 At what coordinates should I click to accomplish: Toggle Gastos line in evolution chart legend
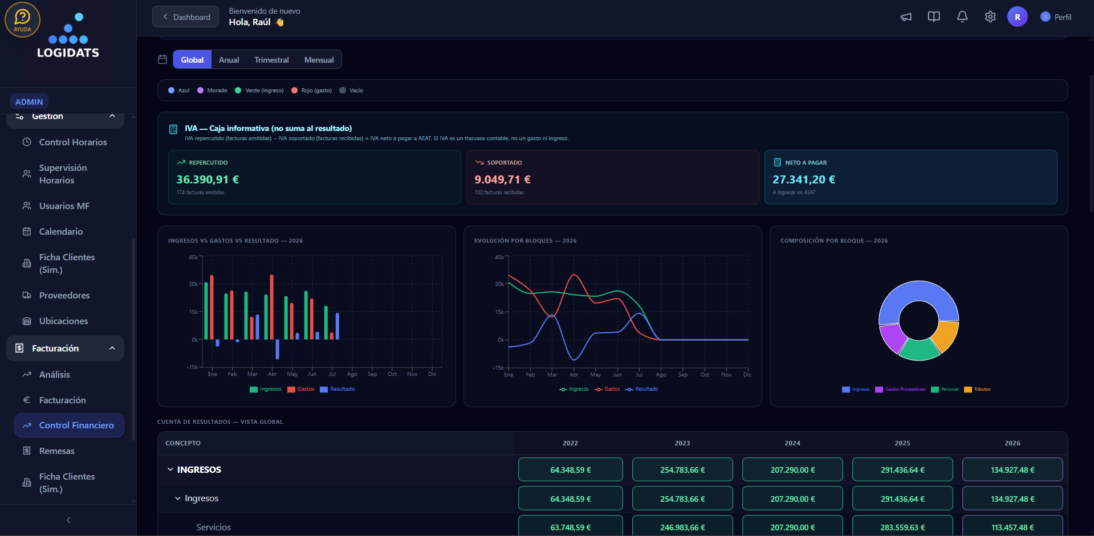tap(607, 389)
